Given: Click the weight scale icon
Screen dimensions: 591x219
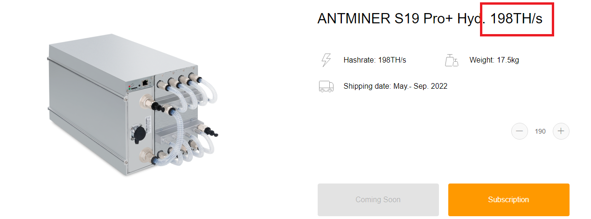Looking at the screenshot, I should [x=452, y=60].
